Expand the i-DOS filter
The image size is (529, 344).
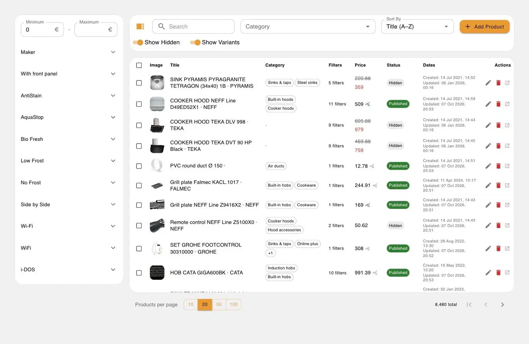tap(68, 269)
